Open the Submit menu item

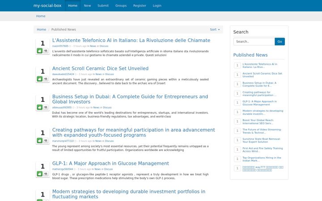pyautogui.click(x=103, y=5)
